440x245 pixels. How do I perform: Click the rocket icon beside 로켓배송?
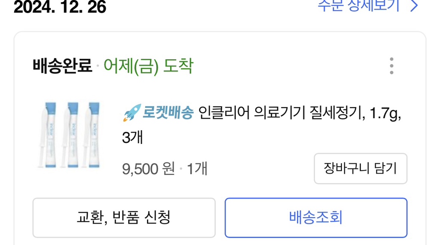pyautogui.click(x=131, y=113)
